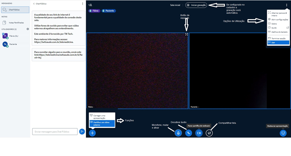Choose Terminar sessão in options menu
This screenshot has height=156, width=291.
[x=278, y=38]
